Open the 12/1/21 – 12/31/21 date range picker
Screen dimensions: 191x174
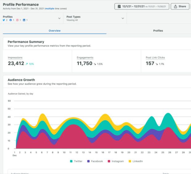click(142, 6)
